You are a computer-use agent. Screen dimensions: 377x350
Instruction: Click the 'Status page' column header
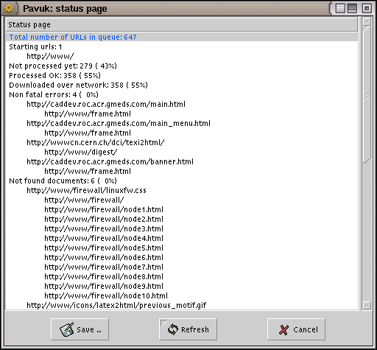tap(182, 24)
